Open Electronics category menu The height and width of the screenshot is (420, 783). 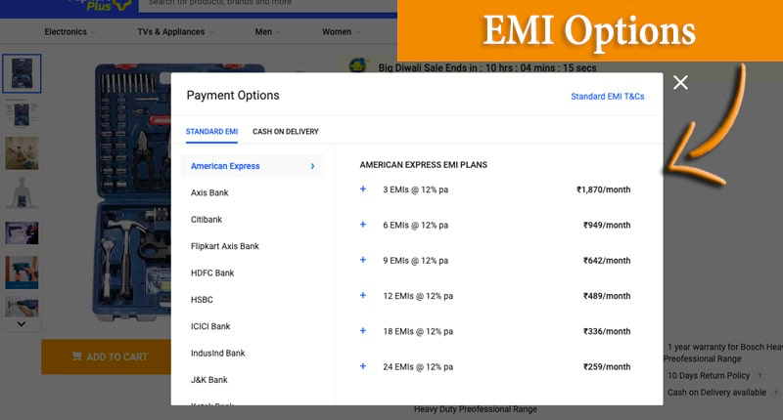[x=69, y=32]
